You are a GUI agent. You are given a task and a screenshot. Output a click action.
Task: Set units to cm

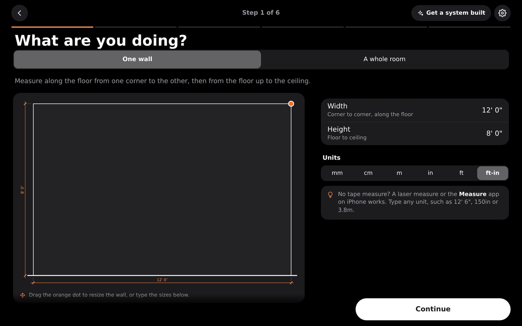[x=368, y=173]
